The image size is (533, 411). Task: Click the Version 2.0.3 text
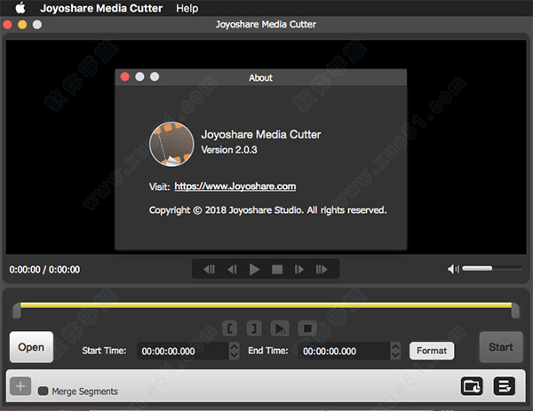click(x=229, y=150)
